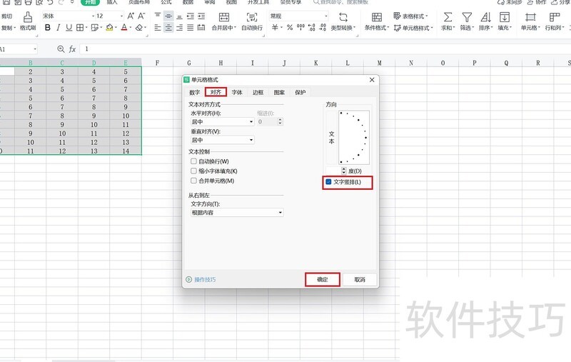Switch to the Number tab in dialog
This screenshot has width=571, height=362.
(x=195, y=93)
